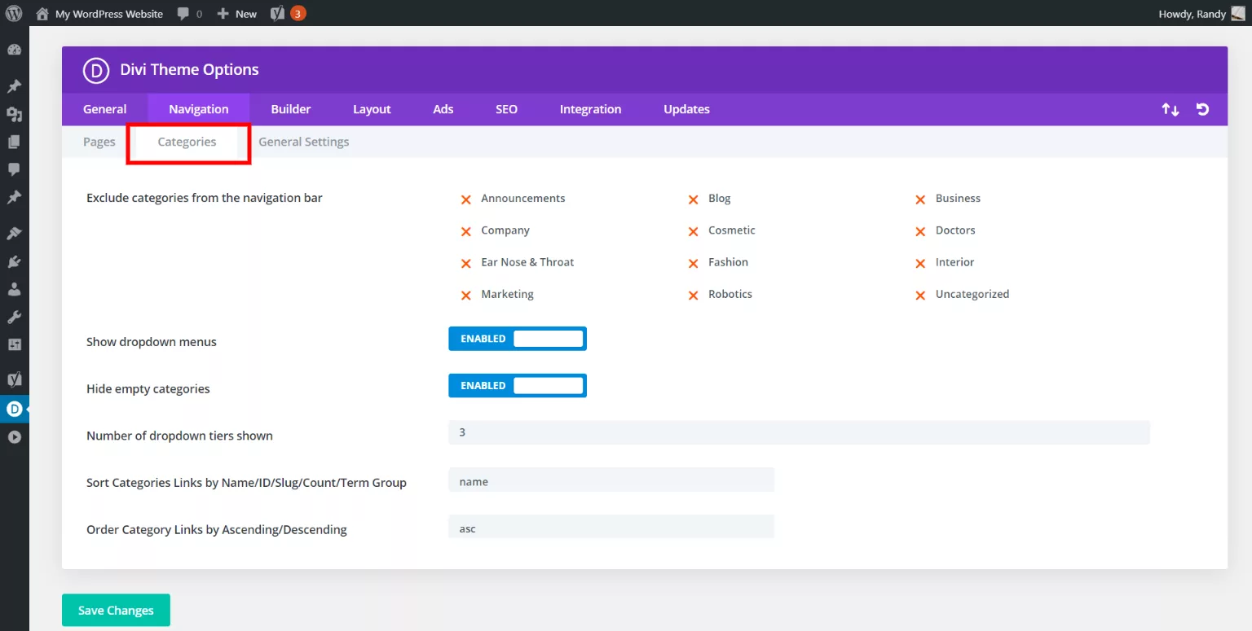Open the Howdy, Randy account menu
Image resolution: width=1252 pixels, height=631 pixels.
pyautogui.click(x=1192, y=14)
